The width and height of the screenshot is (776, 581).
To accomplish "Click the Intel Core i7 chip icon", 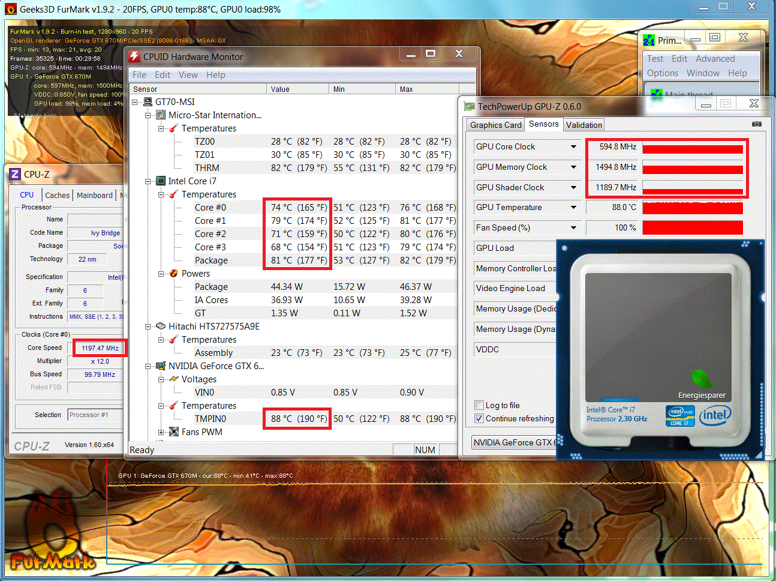I will [x=161, y=181].
